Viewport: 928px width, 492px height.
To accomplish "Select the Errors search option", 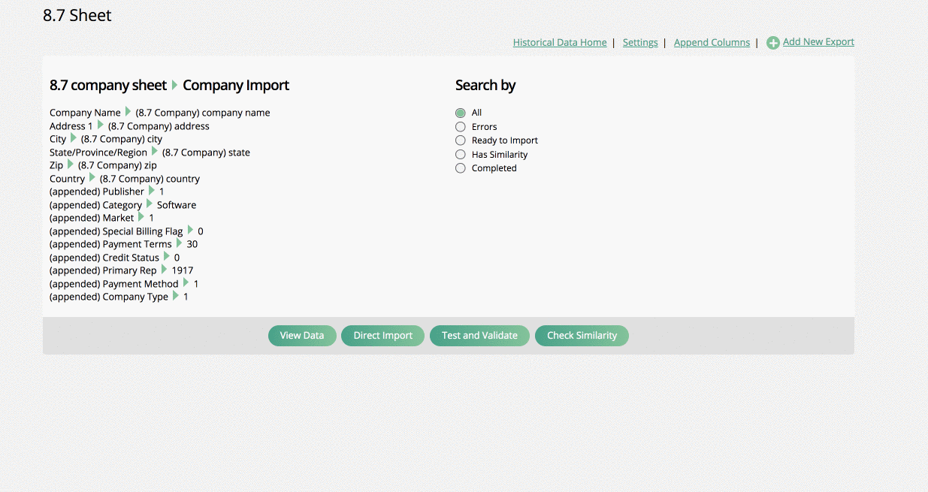I will pos(461,127).
